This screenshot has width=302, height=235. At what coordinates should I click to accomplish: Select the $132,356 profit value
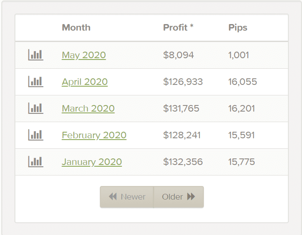pyautogui.click(x=183, y=162)
